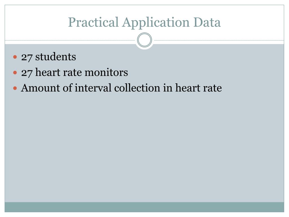Click the empty gray content area below the bullets
This screenshot has width=289, height=217.
144,147
